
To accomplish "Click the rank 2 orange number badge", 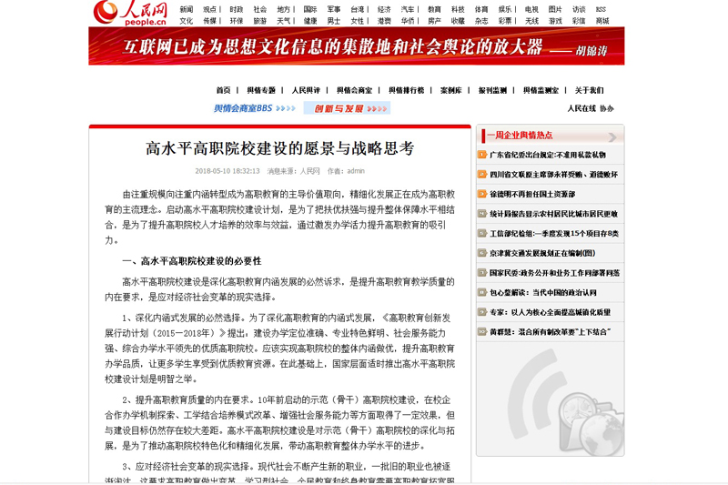I will click(x=482, y=174).
